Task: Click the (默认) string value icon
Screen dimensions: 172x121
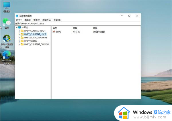Action: (x=54, y=32)
